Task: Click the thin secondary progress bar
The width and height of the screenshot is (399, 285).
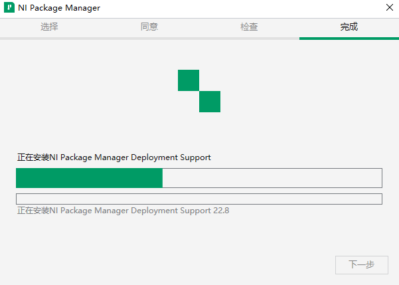Action: 199,199
